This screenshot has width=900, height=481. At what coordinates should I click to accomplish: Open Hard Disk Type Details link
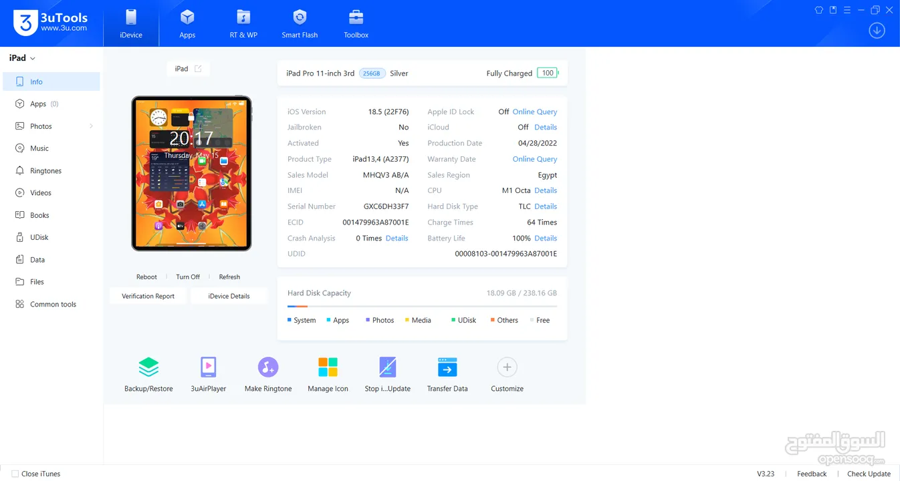(546, 206)
